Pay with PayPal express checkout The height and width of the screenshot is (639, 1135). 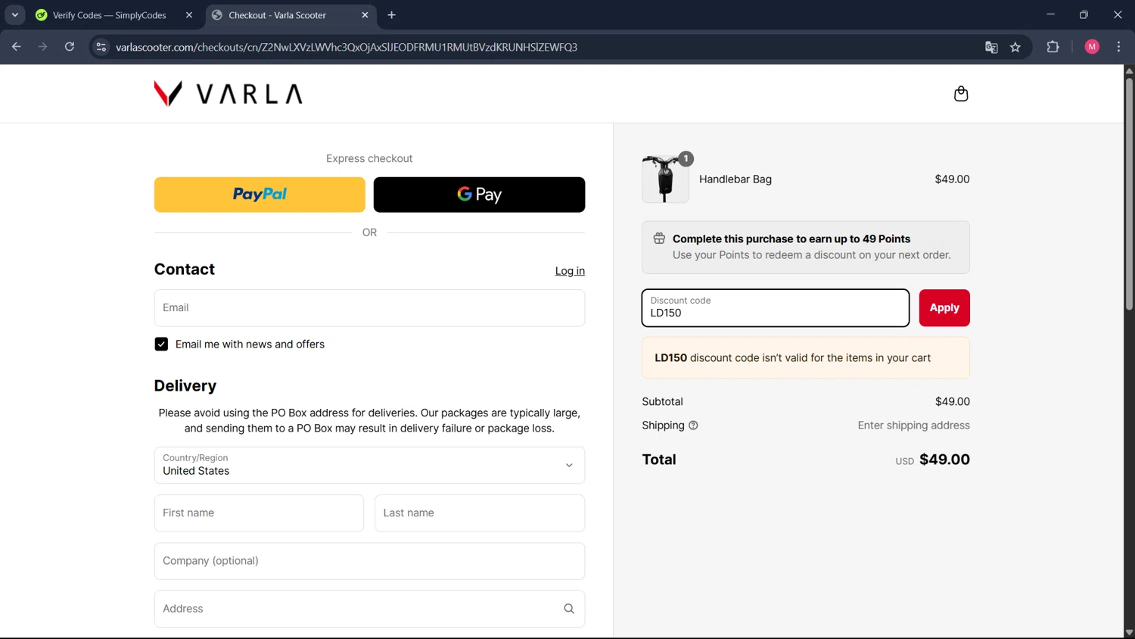(260, 195)
